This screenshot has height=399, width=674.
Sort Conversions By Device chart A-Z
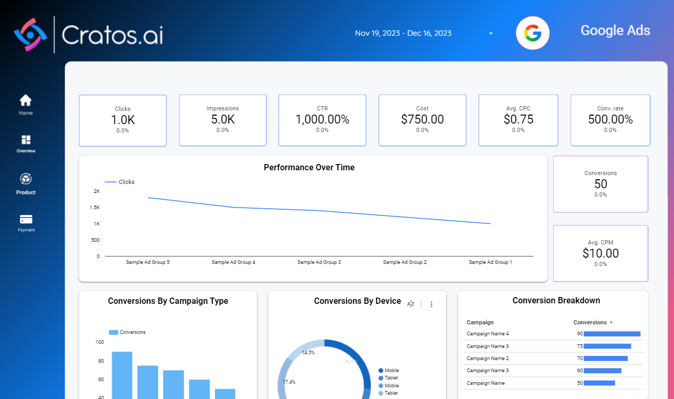pos(411,304)
